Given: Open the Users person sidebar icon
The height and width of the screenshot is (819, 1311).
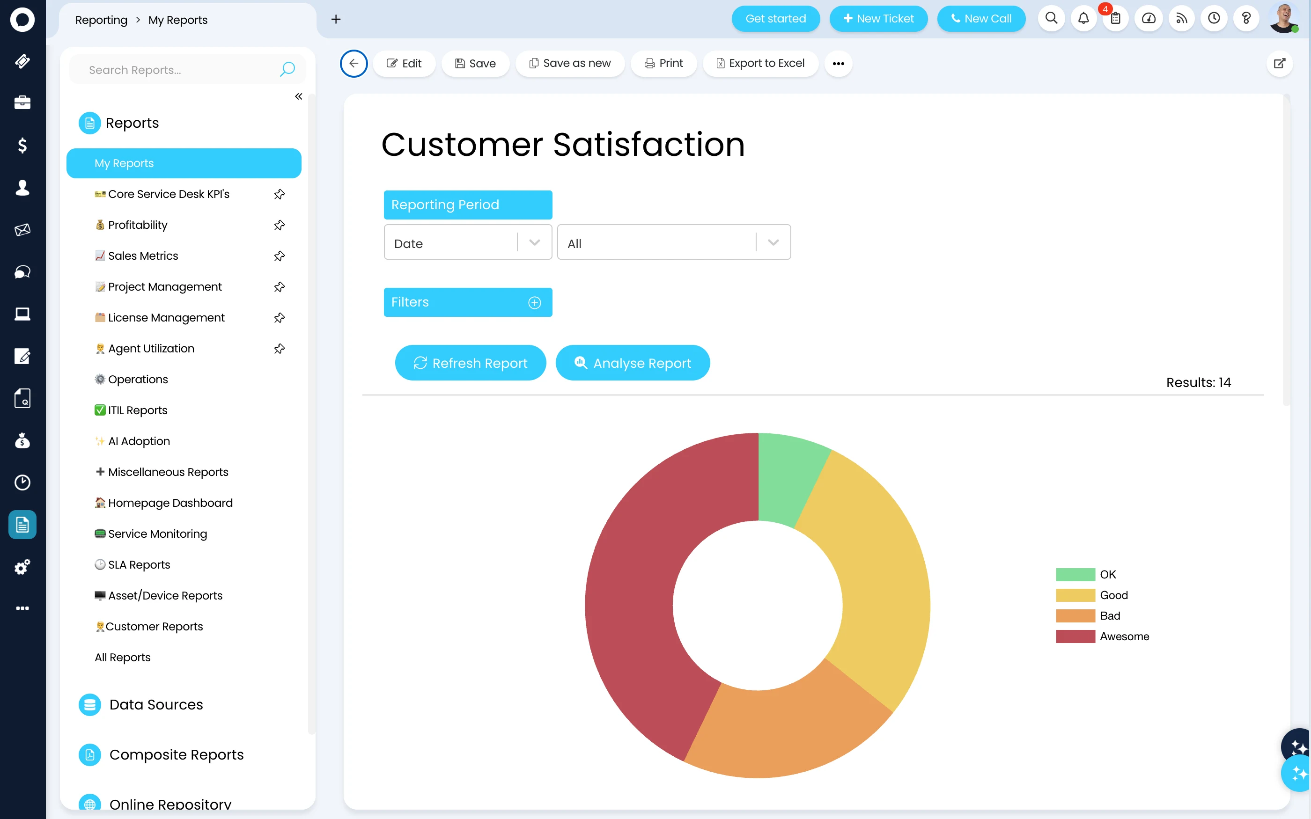Looking at the screenshot, I should [22, 187].
